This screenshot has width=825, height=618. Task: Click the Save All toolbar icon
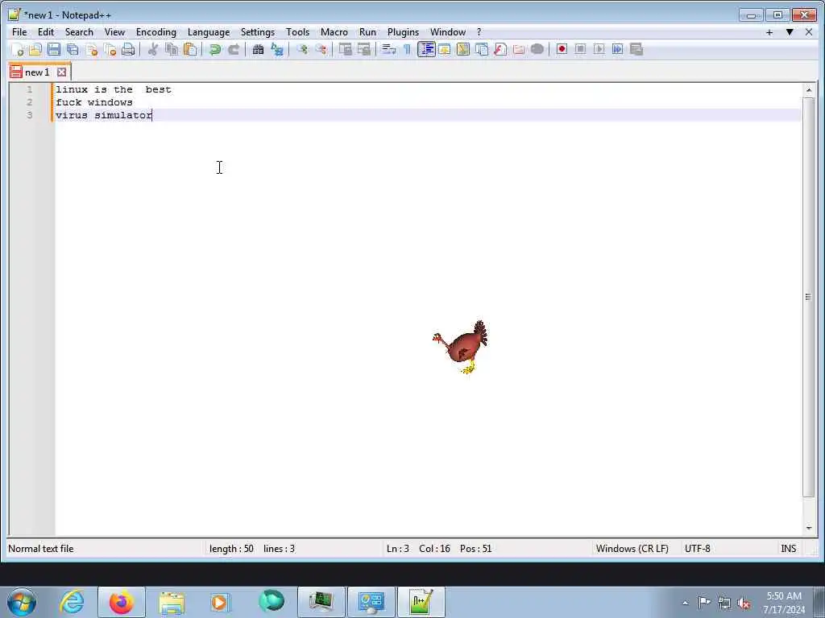tap(73, 49)
